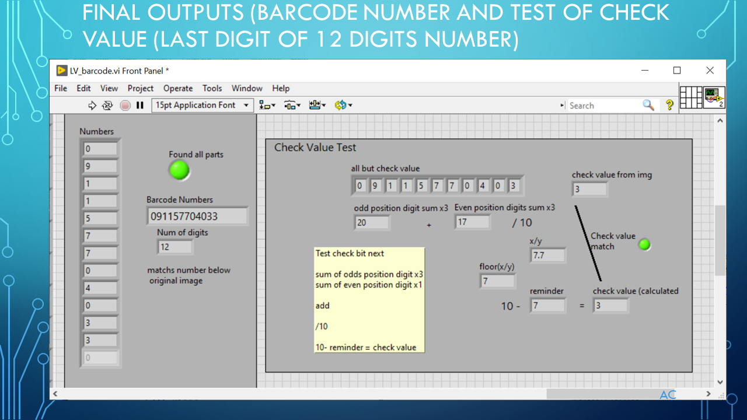The width and height of the screenshot is (747, 420).
Task: Click the Run Continuously icon
Action: (107, 105)
